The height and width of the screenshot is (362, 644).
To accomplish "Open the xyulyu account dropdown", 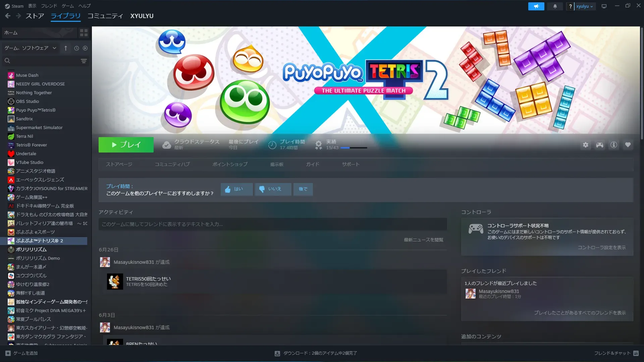I will (585, 6).
